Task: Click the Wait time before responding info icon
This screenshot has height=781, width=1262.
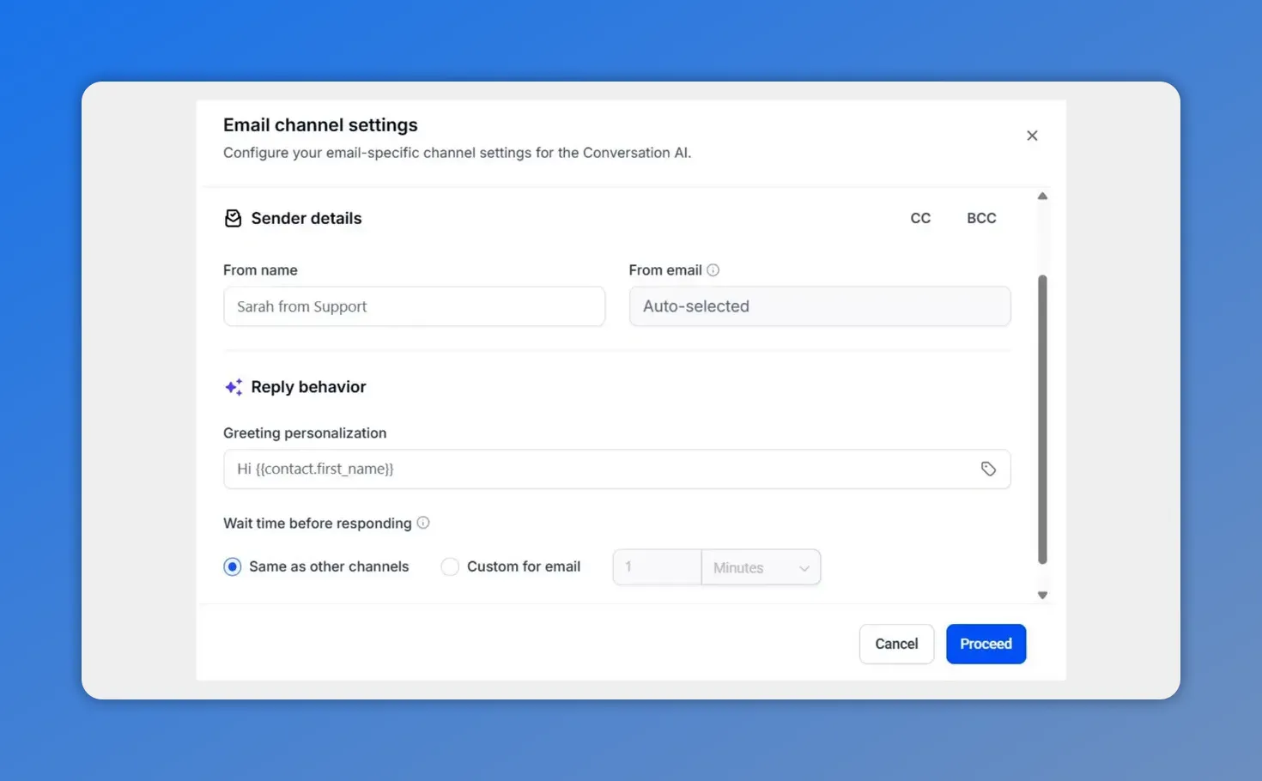Action: click(423, 523)
